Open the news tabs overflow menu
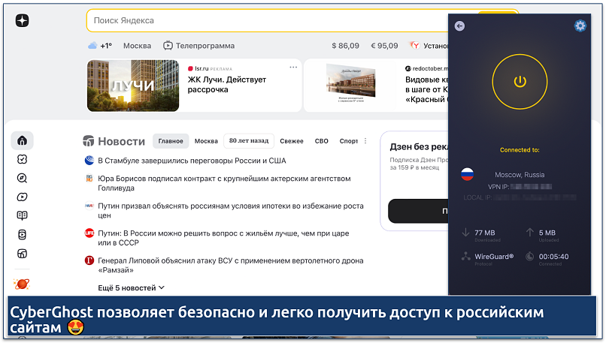The image size is (606, 343). pyautogui.click(x=365, y=141)
